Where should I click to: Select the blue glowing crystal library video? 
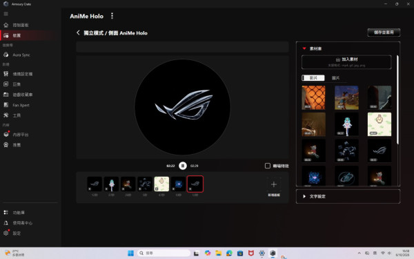[x=313, y=176]
